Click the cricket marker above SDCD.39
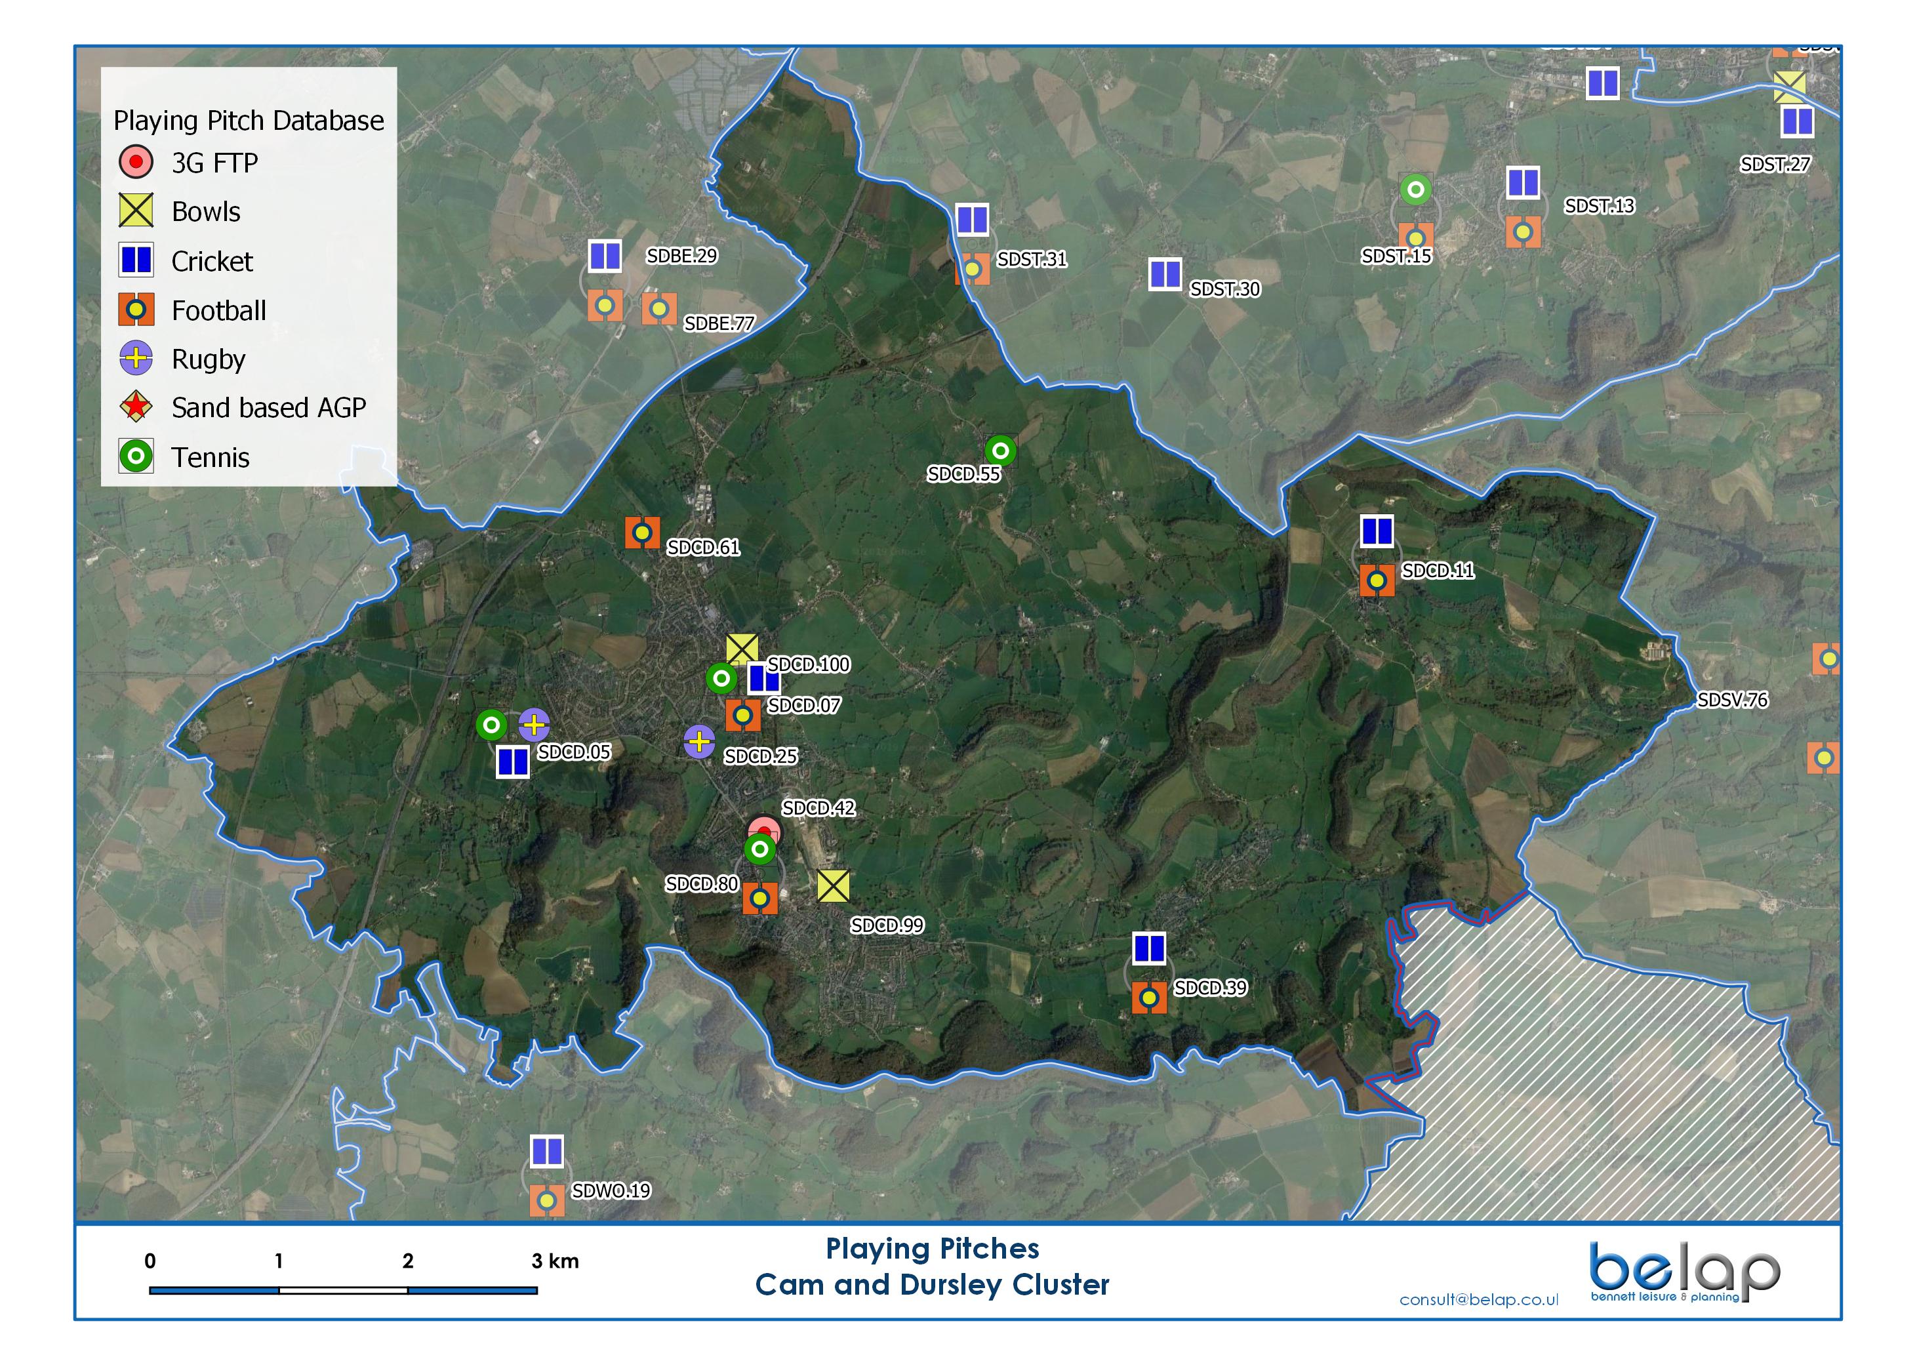 1149,948
